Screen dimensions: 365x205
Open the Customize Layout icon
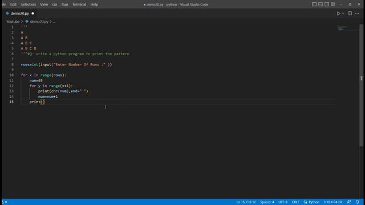(333, 5)
